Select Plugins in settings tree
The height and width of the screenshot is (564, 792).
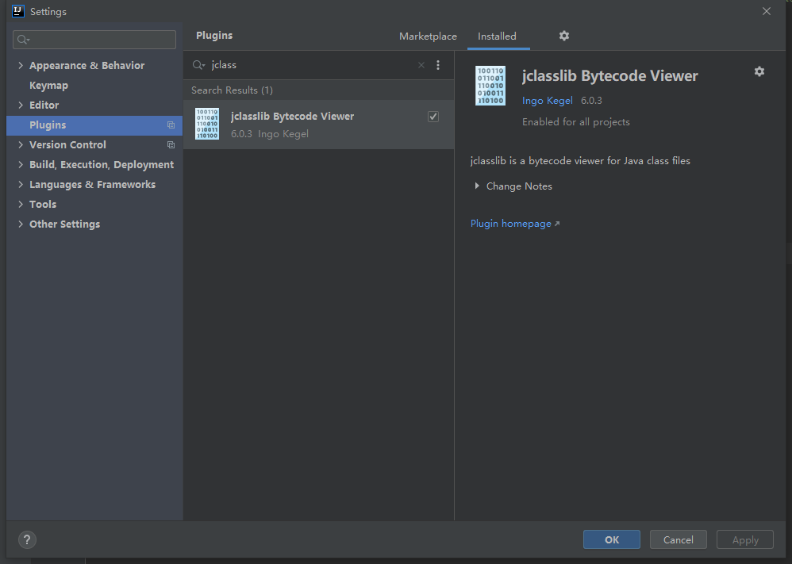click(x=94, y=125)
